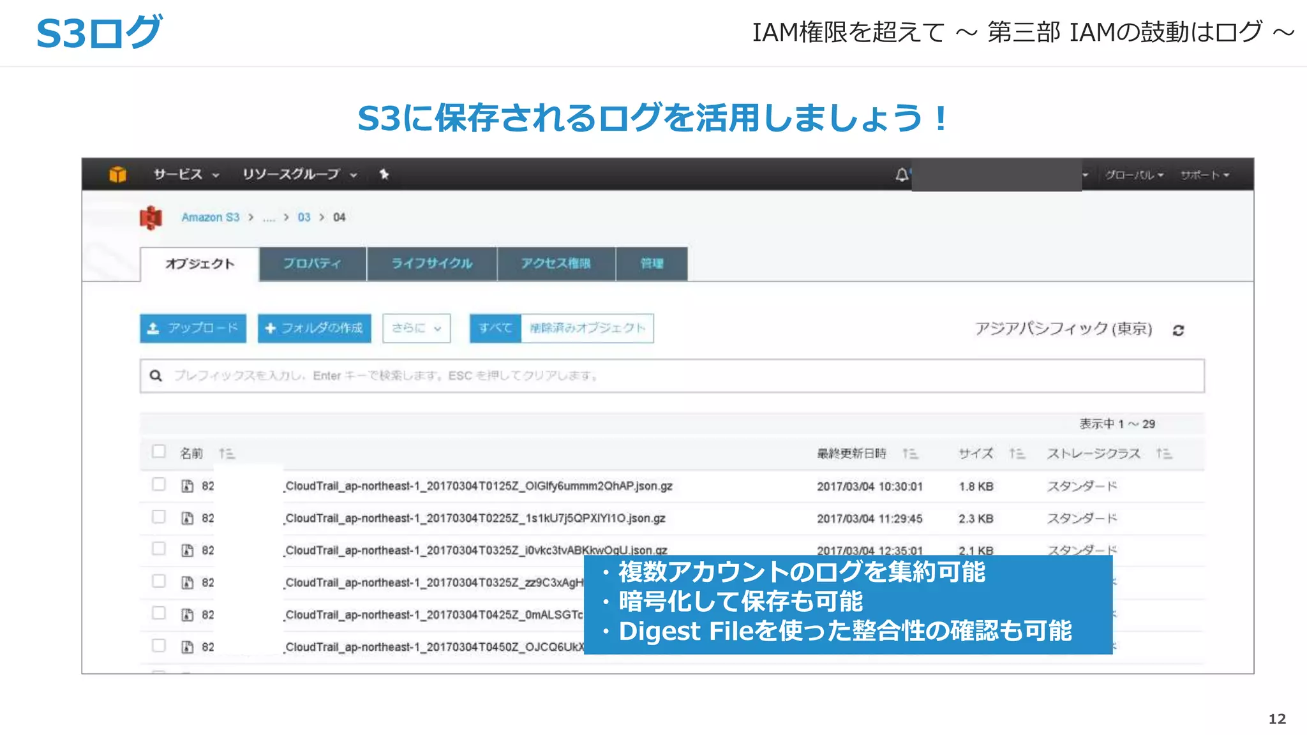This screenshot has width=1307, height=735.
Task: Sort by サイズ column sort icon
Action: 1017,454
